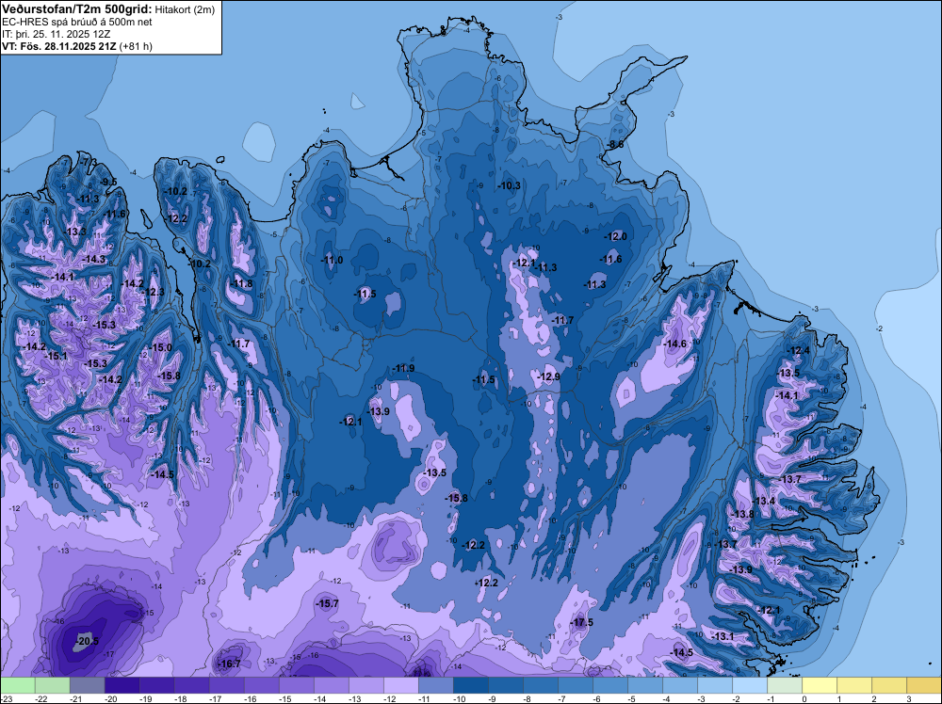This screenshot has width=942, height=704.
Task: Select the -12.3 temperature label
Action: click(x=154, y=292)
